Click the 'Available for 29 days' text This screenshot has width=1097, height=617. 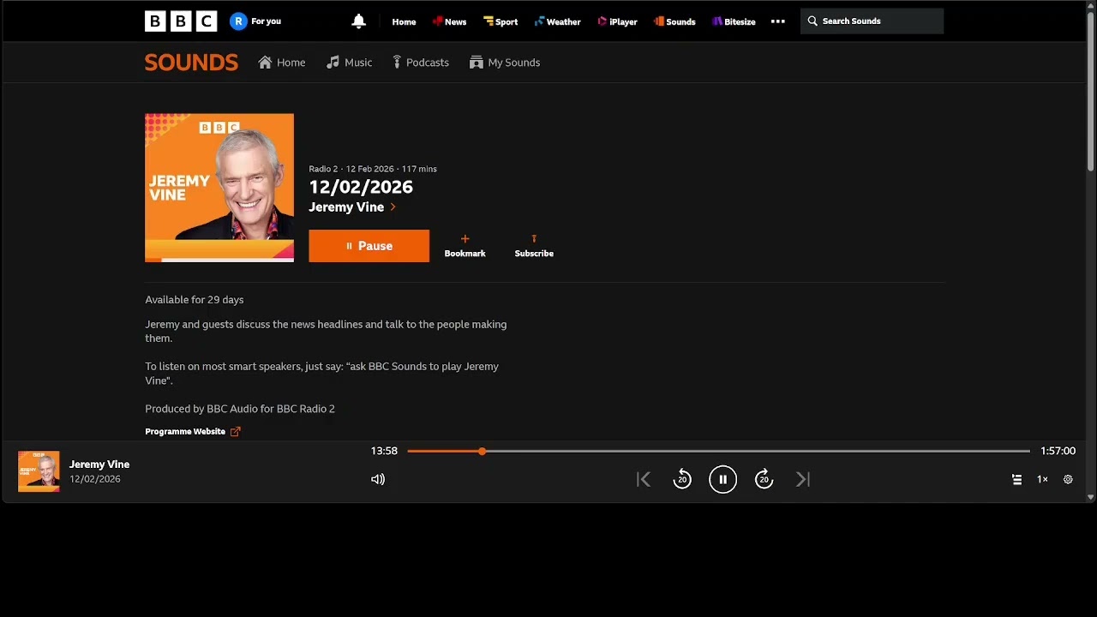(x=195, y=300)
